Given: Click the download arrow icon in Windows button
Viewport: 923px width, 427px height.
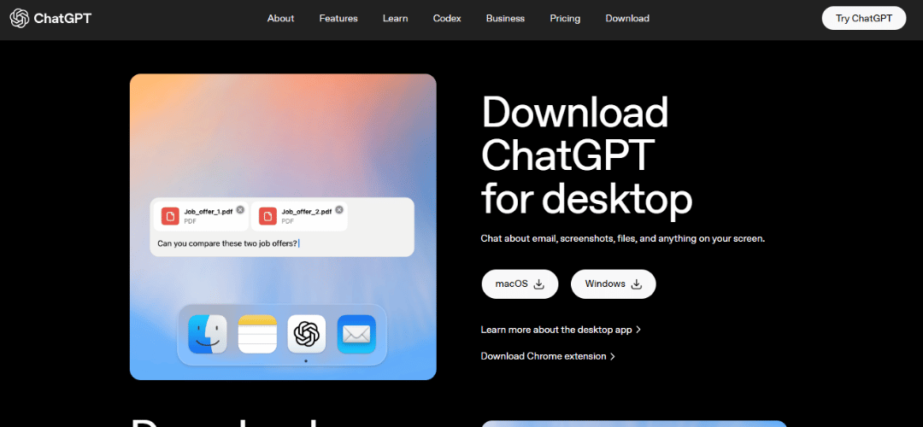Looking at the screenshot, I should [637, 284].
